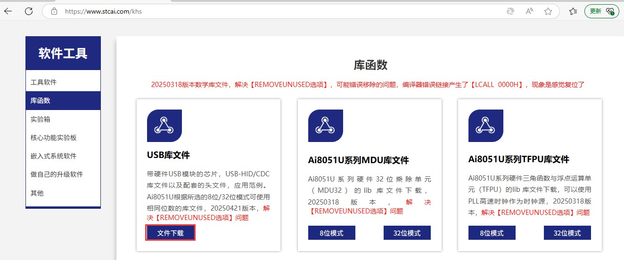Click the MDU库文件 description paragraph
Image resolution: width=624 pixels, height=260 pixels.
[x=369, y=195]
